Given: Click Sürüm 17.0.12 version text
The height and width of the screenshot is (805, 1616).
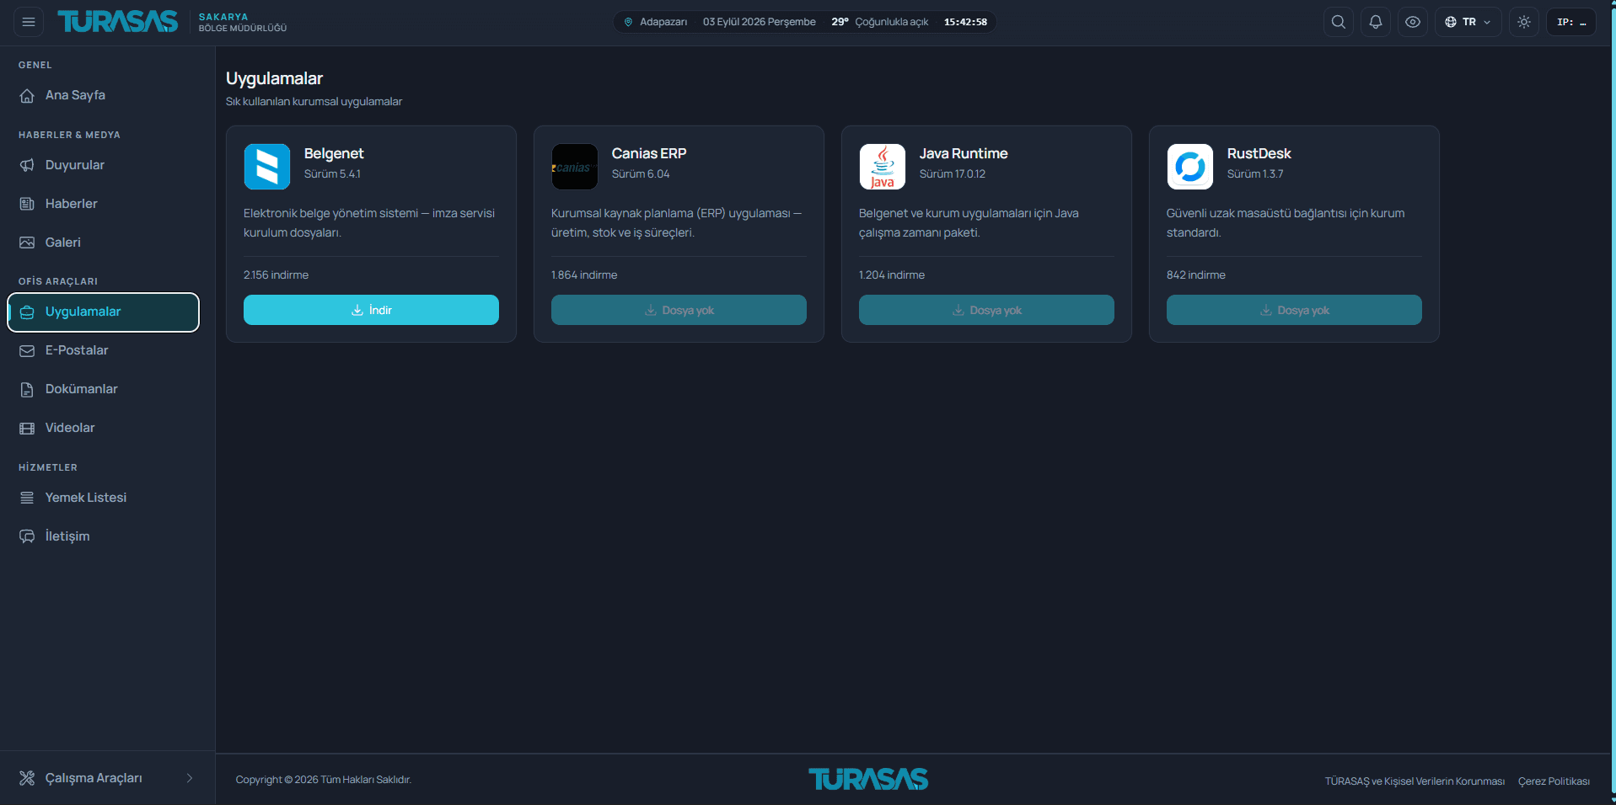Looking at the screenshot, I should coord(953,174).
